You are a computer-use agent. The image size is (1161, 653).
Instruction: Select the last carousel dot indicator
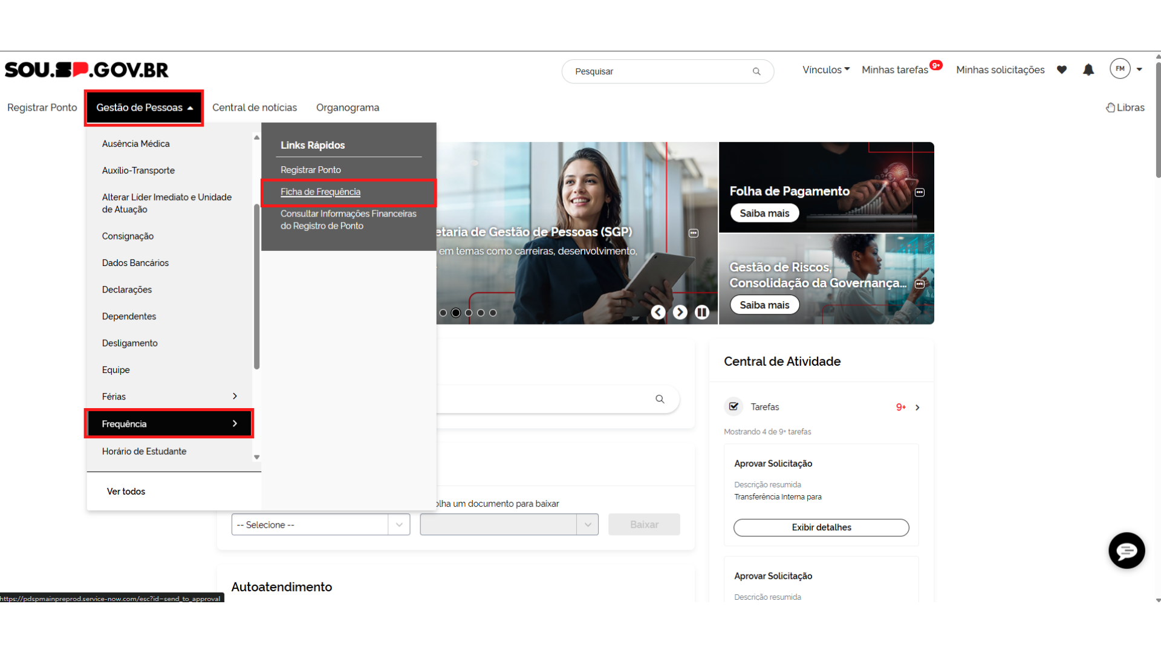[x=493, y=313]
